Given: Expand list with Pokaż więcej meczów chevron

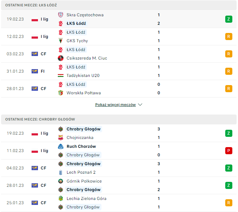Looking at the screenshot, I should [x=140, y=105].
